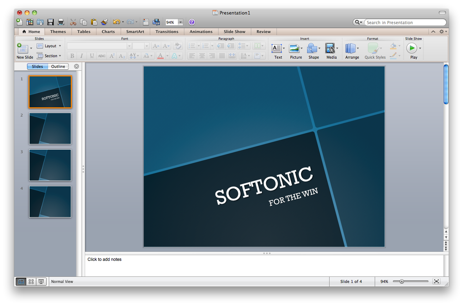This screenshot has height=306, width=463.
Task: Save the presentation with the floppy disk icon
Action: pos(51,22)
